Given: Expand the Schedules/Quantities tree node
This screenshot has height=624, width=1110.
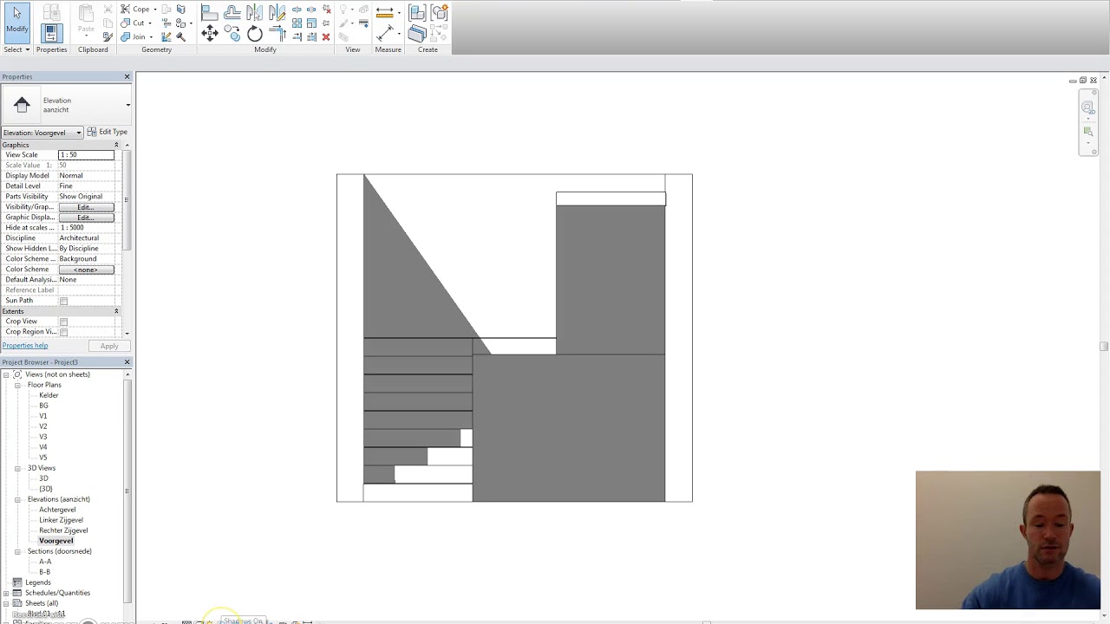Looking at the screenshot, I should tap(6, 593).
